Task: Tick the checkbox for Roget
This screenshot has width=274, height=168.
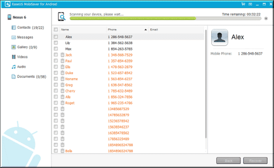Action: tap(56, 103)
